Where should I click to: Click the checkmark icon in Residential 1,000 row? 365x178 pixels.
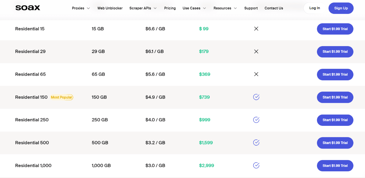click(x=256, y=165)
